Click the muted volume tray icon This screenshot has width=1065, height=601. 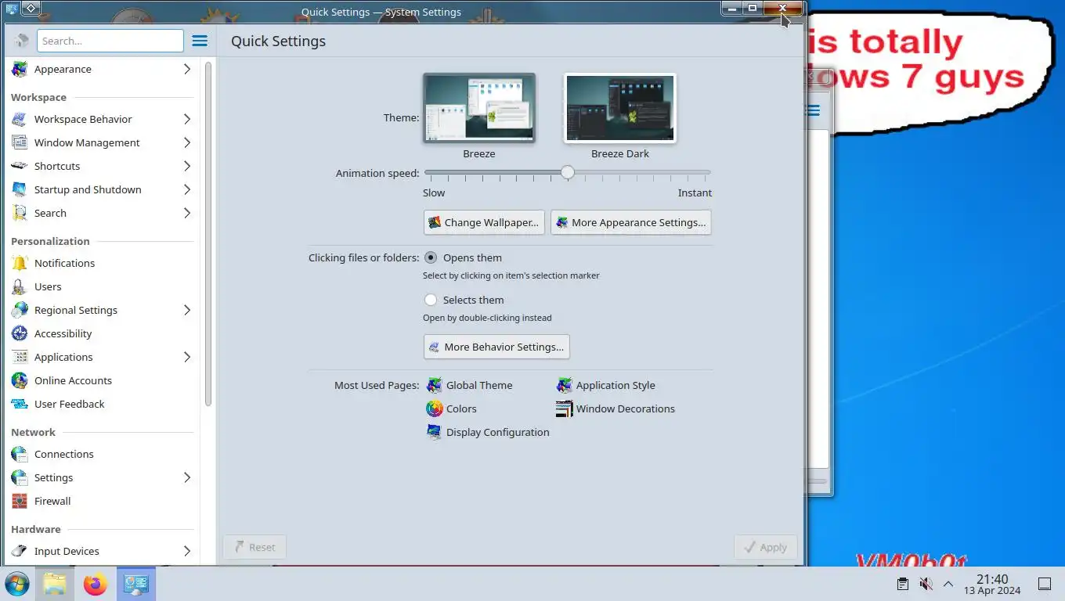coord(926,584)
